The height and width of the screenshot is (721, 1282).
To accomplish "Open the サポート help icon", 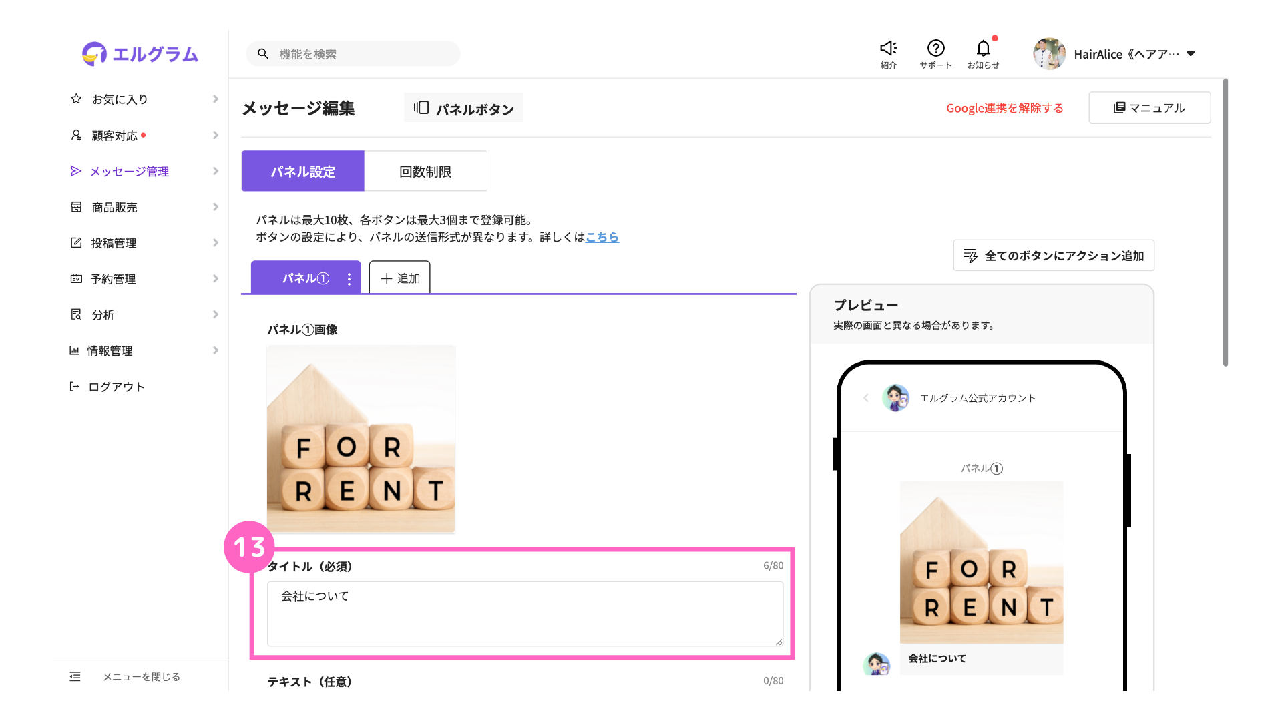I will click(935, 48).
